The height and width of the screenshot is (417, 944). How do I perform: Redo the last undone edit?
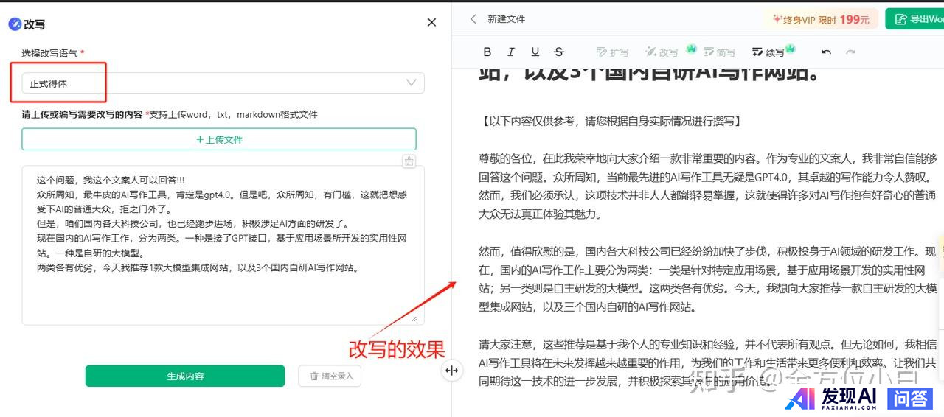[x=850, y=52]
